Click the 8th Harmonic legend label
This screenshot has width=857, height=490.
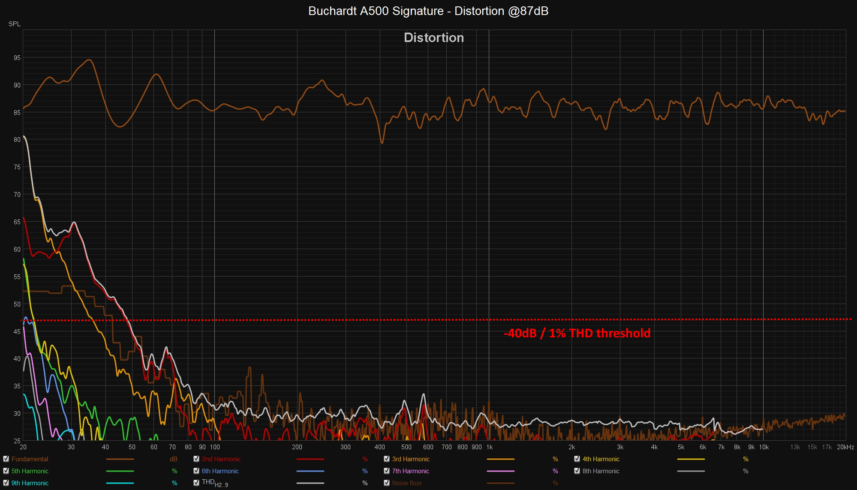point(601,471)
